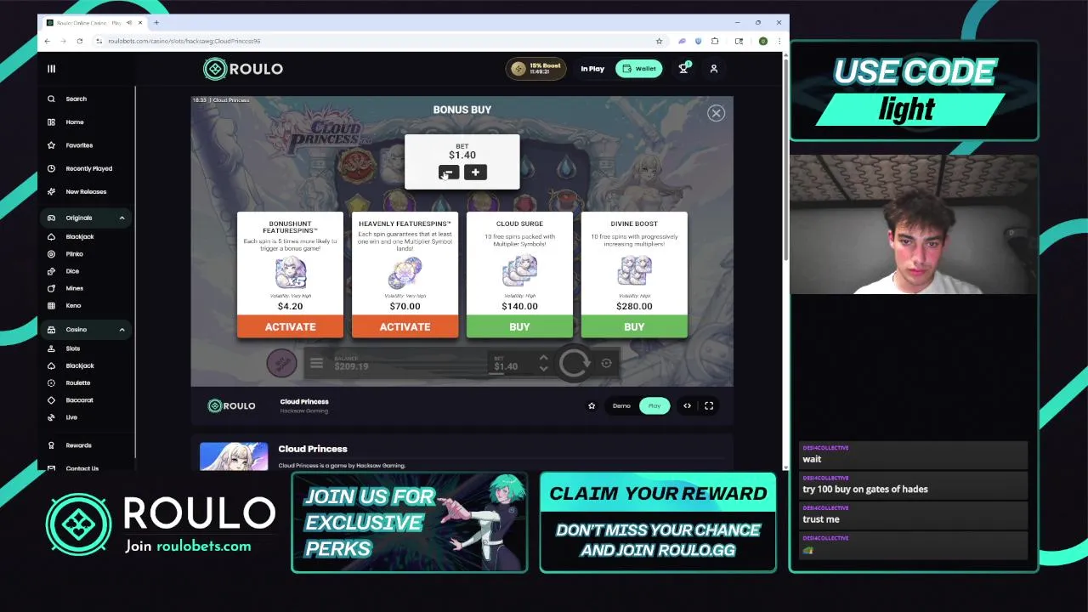Click the round Buy Bonus button in the game bar

(x=281, y=363)
